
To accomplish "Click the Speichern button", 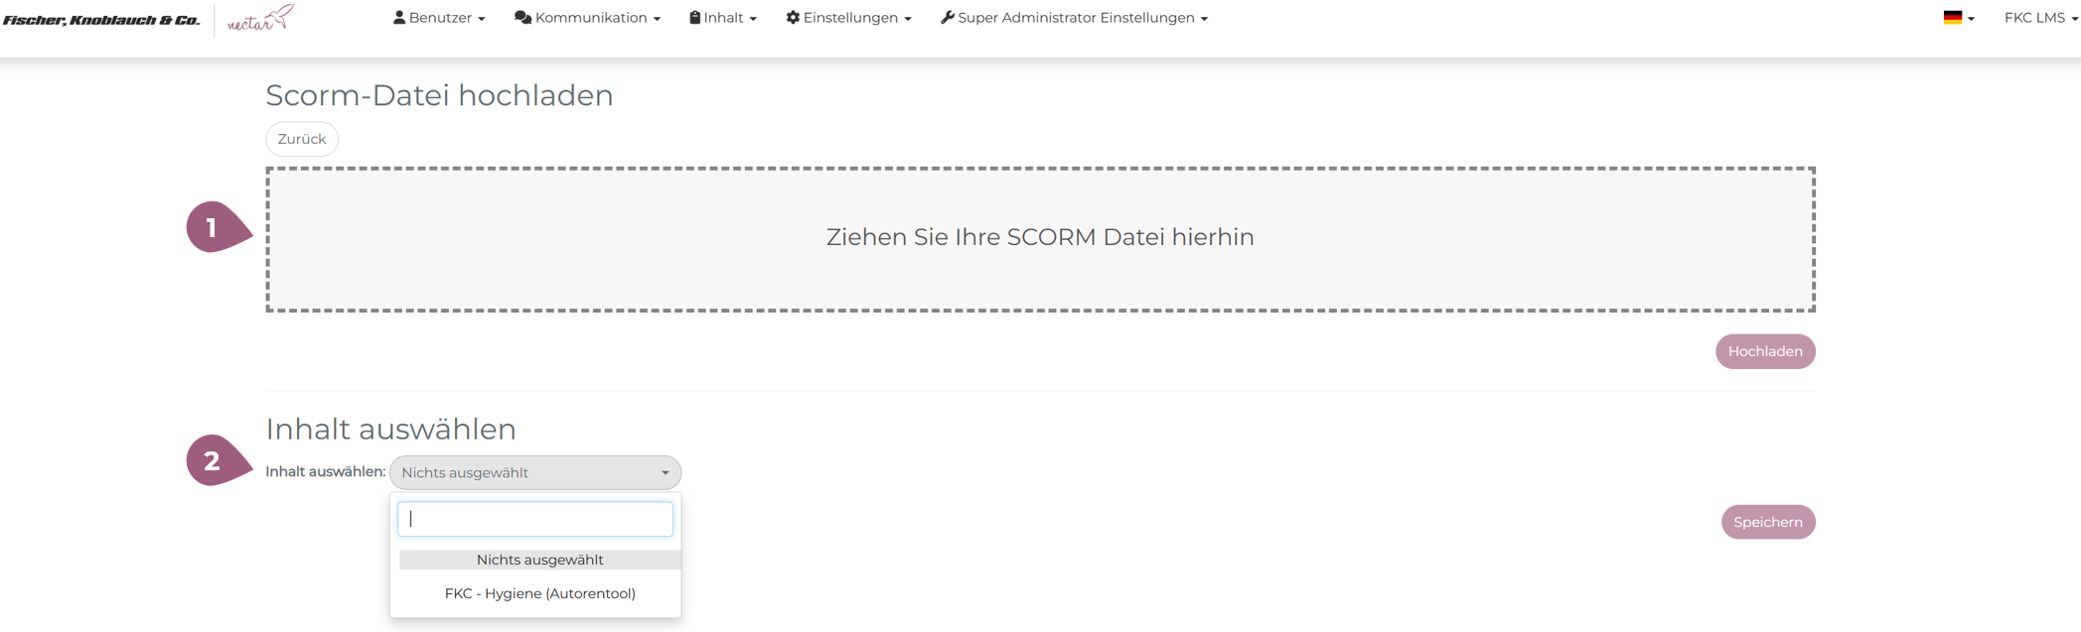I will coord(1767,522).
